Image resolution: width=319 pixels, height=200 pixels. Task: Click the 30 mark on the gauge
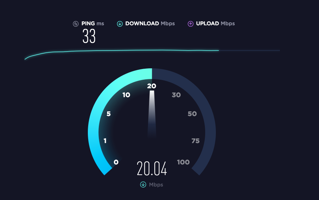176,95
